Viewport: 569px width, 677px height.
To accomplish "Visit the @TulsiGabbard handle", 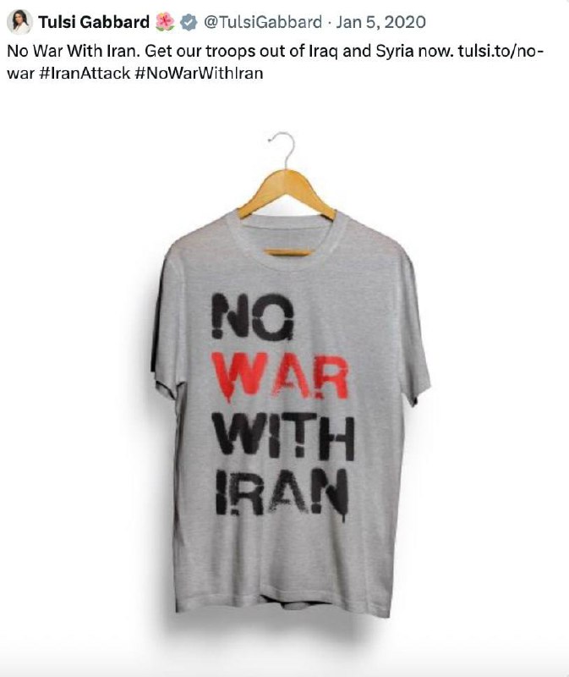I will click(262, 22).
